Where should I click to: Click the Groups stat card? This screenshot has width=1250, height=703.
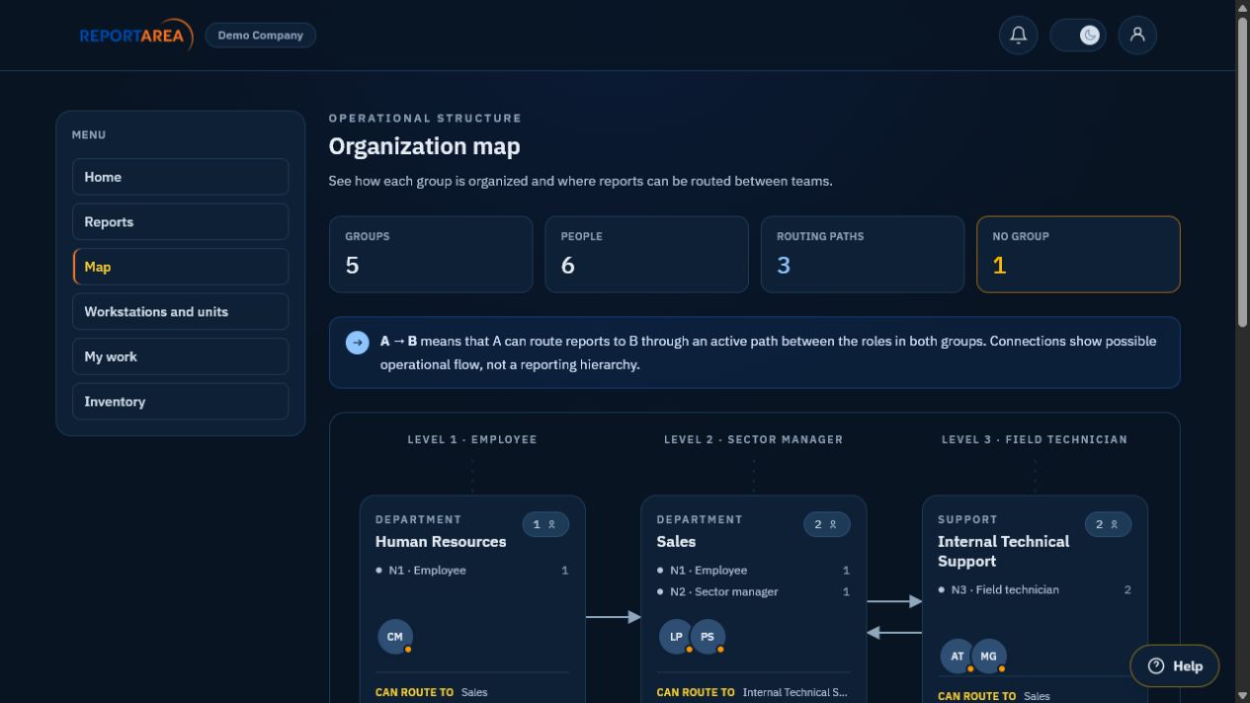(x=431, y=255)
